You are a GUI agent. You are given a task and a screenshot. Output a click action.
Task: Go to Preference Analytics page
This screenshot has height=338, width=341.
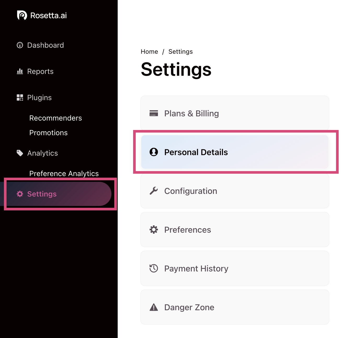tap(64, 173)
